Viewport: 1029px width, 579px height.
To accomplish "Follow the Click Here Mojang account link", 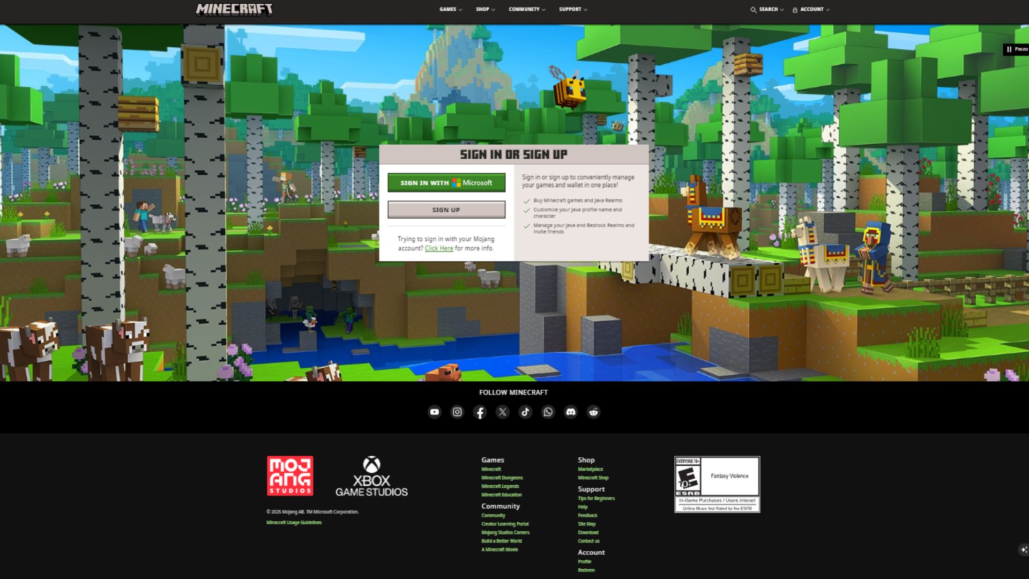I will 438,248.
